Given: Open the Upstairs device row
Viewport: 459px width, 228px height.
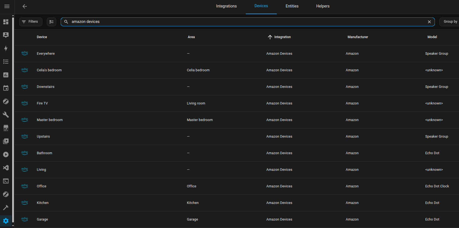Looking at the screenshot, I should (237, 137).
